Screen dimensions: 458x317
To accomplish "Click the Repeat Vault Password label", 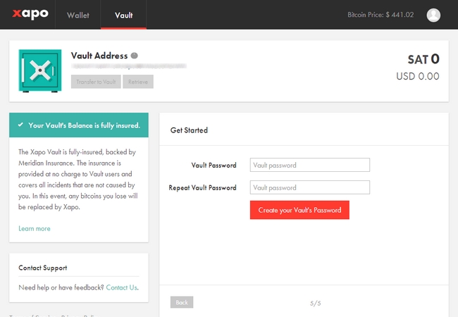I will [x=202, y=187].
